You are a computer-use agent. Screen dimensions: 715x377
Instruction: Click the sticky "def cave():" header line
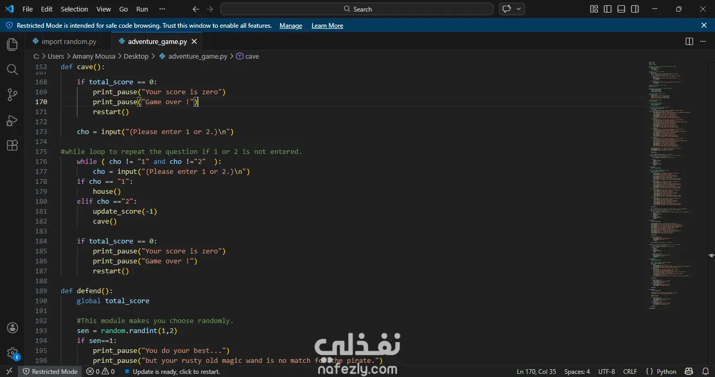(83, 67)
